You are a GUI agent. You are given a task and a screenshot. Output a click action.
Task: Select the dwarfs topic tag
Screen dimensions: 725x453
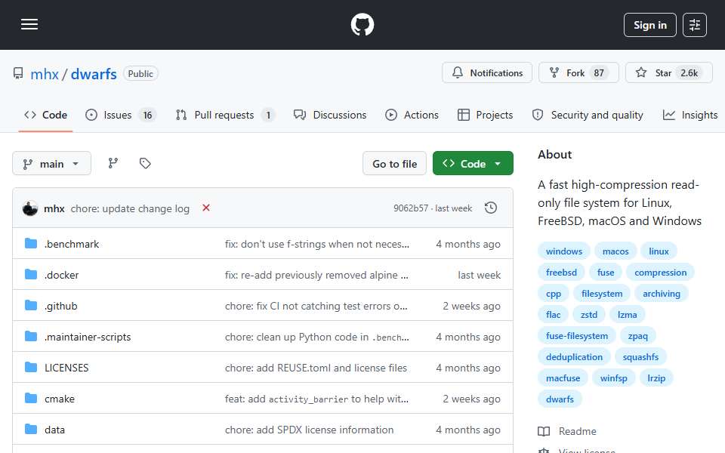[x=560, y=399]
